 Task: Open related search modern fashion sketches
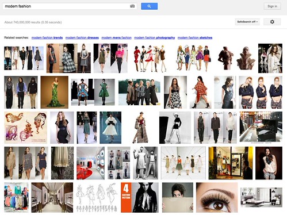[195, 37]
